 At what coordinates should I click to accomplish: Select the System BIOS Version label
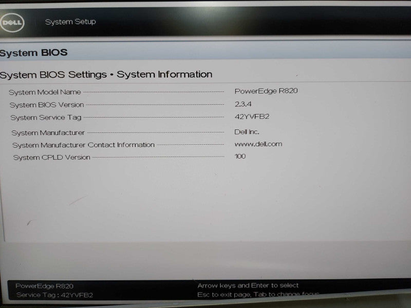coord(47,105)
